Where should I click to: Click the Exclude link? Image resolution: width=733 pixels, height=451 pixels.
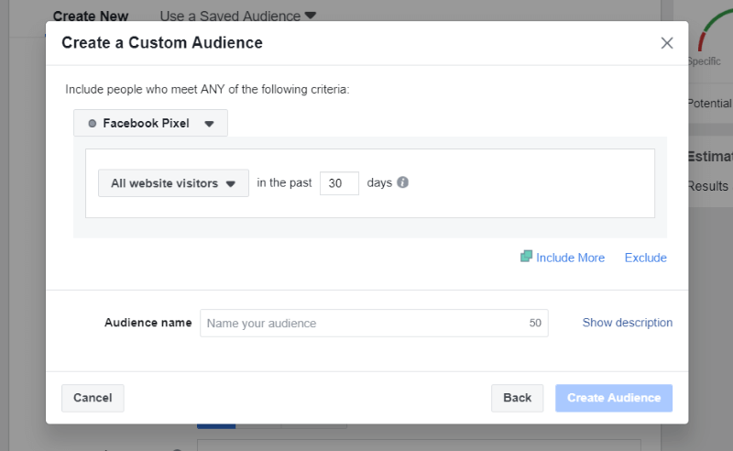click(x=646, y=258)
